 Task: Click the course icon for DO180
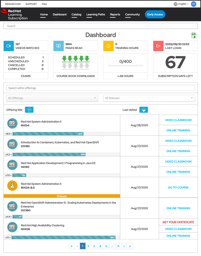pos(12,144)
